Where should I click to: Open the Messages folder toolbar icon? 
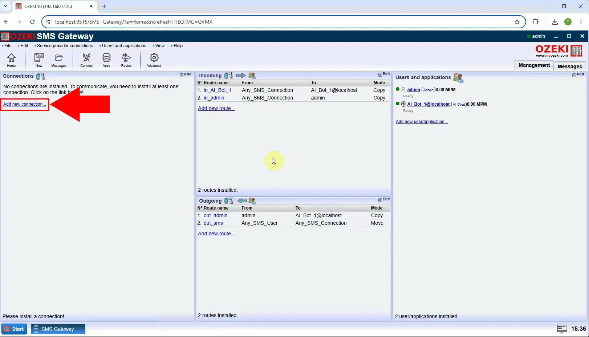[x=59, y=60]
